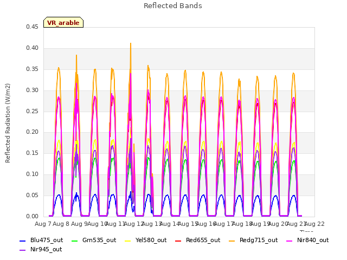This screenshot has width=347, height=260.
Task: Click the blue Blu475_out legend swatch
Action: coord(23,240)
